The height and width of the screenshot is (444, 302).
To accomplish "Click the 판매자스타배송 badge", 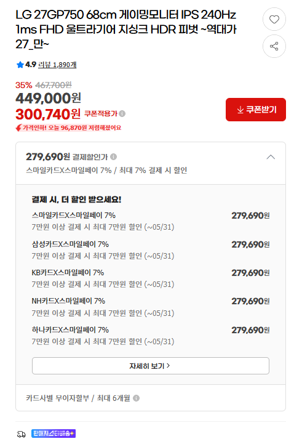I will [54, 434].
